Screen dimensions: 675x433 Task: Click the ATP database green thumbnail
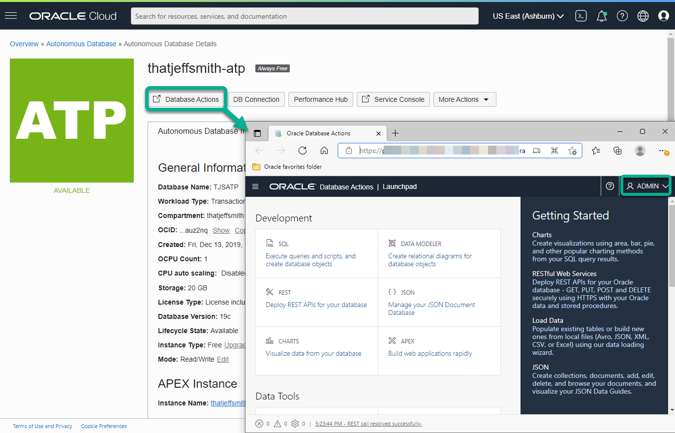(x=72, y=121)
